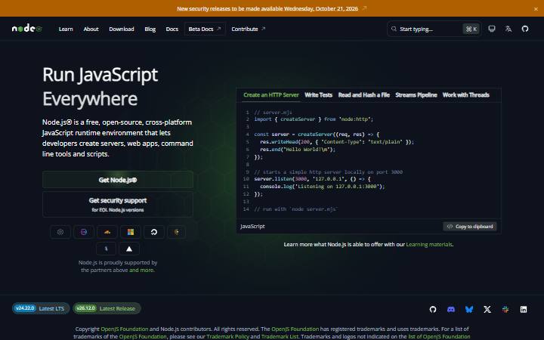544x340 pixels.
Task: Open the LinkedIn icon in the footer
Action: pos(524,309)
